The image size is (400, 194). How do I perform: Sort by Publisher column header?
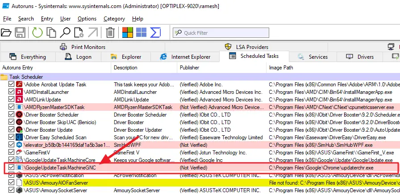(222, 68)
